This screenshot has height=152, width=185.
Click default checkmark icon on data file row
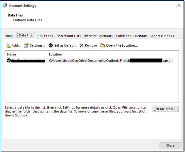point(9,60)
